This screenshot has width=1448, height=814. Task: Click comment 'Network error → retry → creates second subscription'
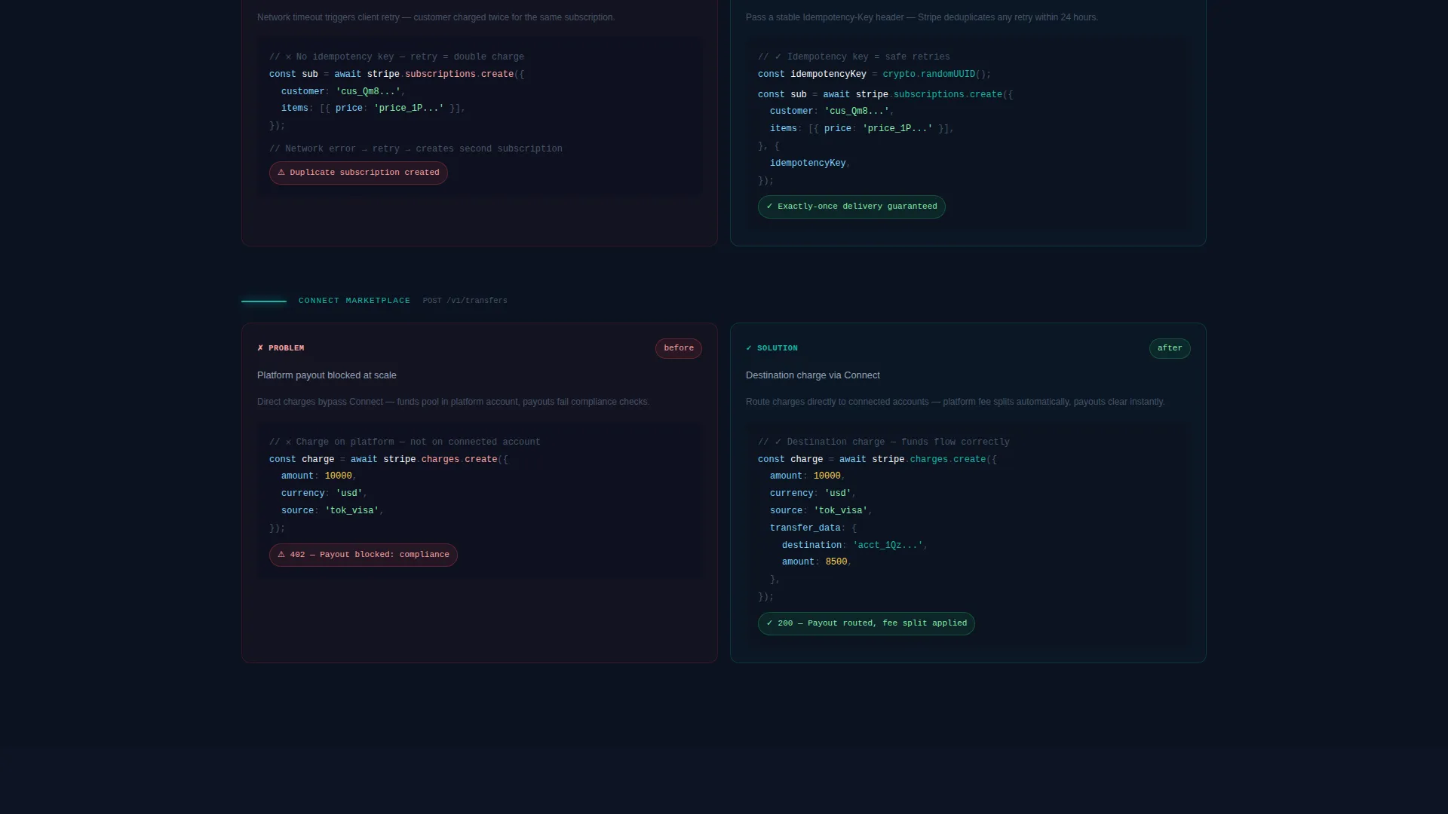tap(416, 149)
